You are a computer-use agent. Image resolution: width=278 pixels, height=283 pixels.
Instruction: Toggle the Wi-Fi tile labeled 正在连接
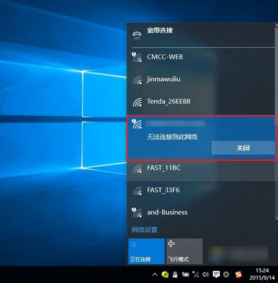pos(146,251)
